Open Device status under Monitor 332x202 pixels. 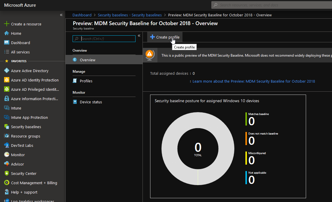tap(91, 102)
